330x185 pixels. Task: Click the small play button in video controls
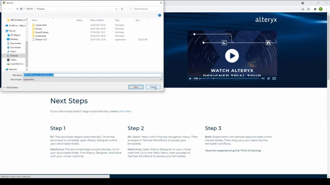[190, 78]
